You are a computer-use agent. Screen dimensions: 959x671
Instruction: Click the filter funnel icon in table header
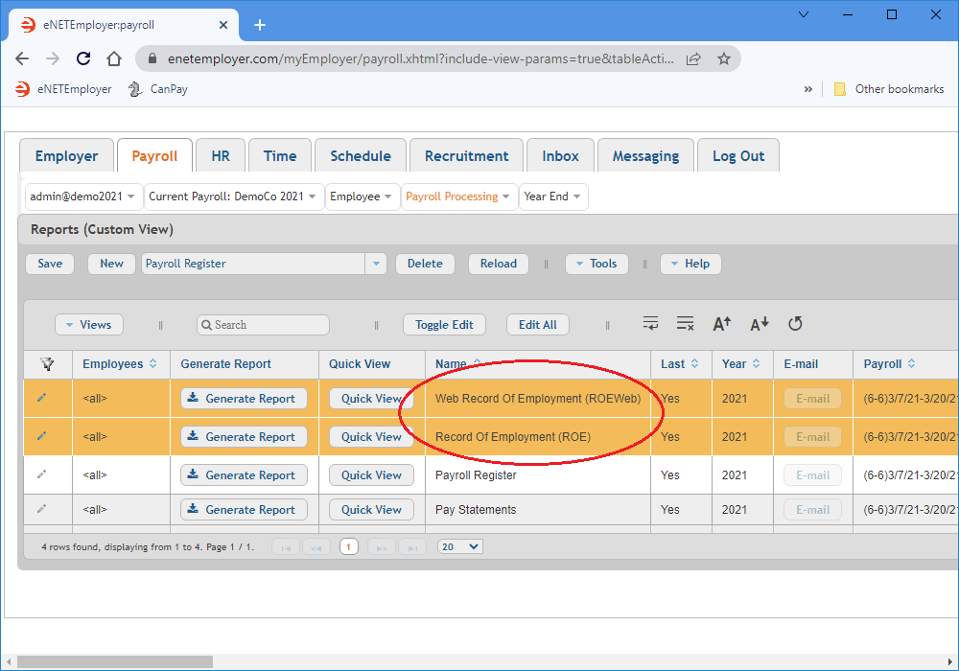46,364
